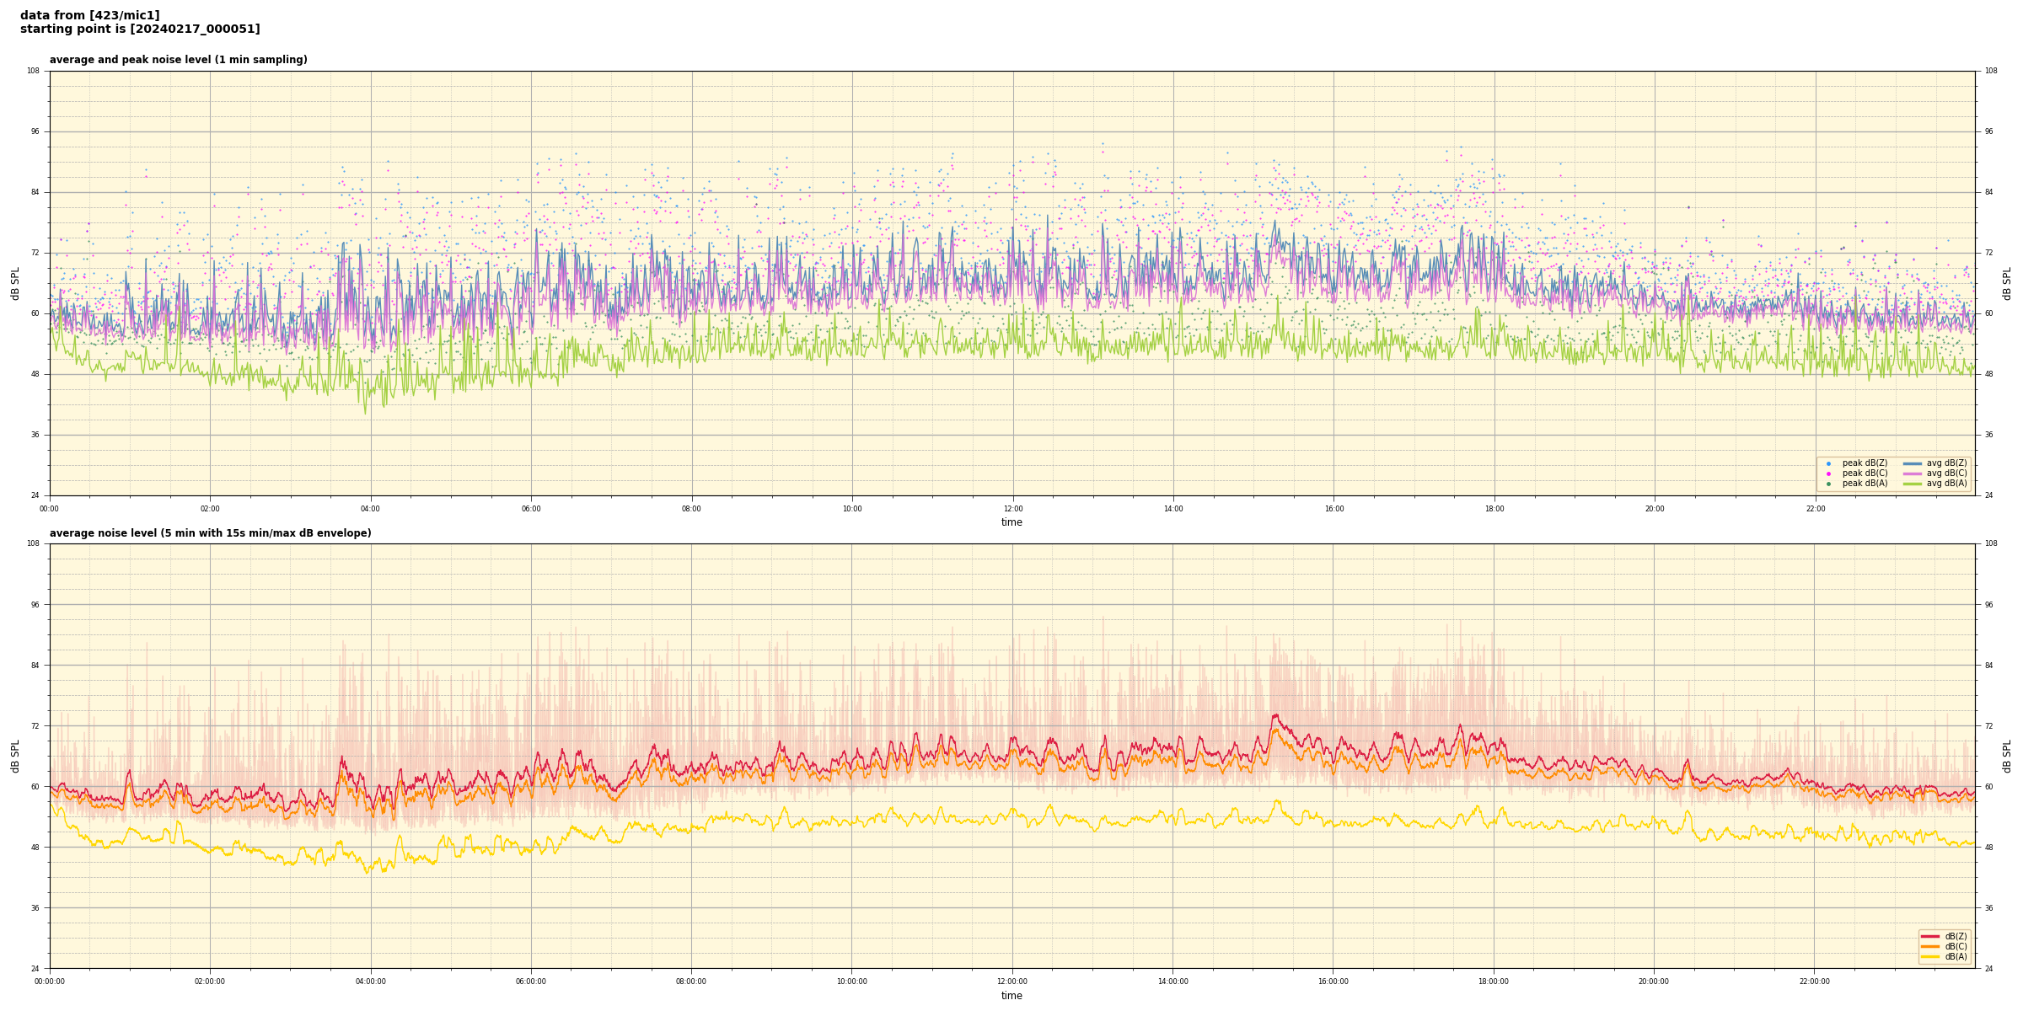Click the starting point 20240217_000051 text
2023x1011 pixels.
[140, 29]
